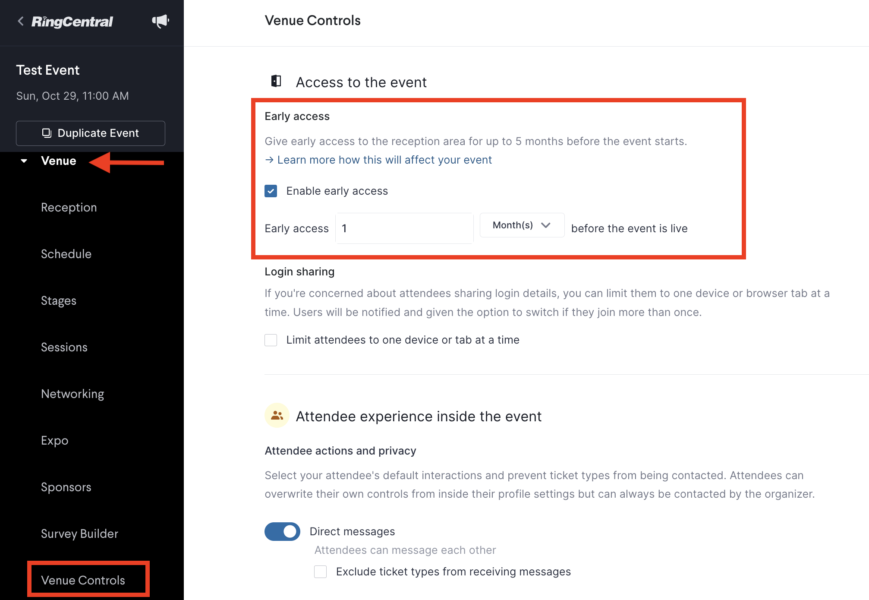Go to Schedule in sidebar
Screen dimensions: 869x600
coord(66,254)
